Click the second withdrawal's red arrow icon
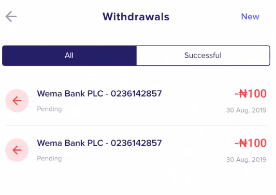276x195 pixels. click(17, 150)
